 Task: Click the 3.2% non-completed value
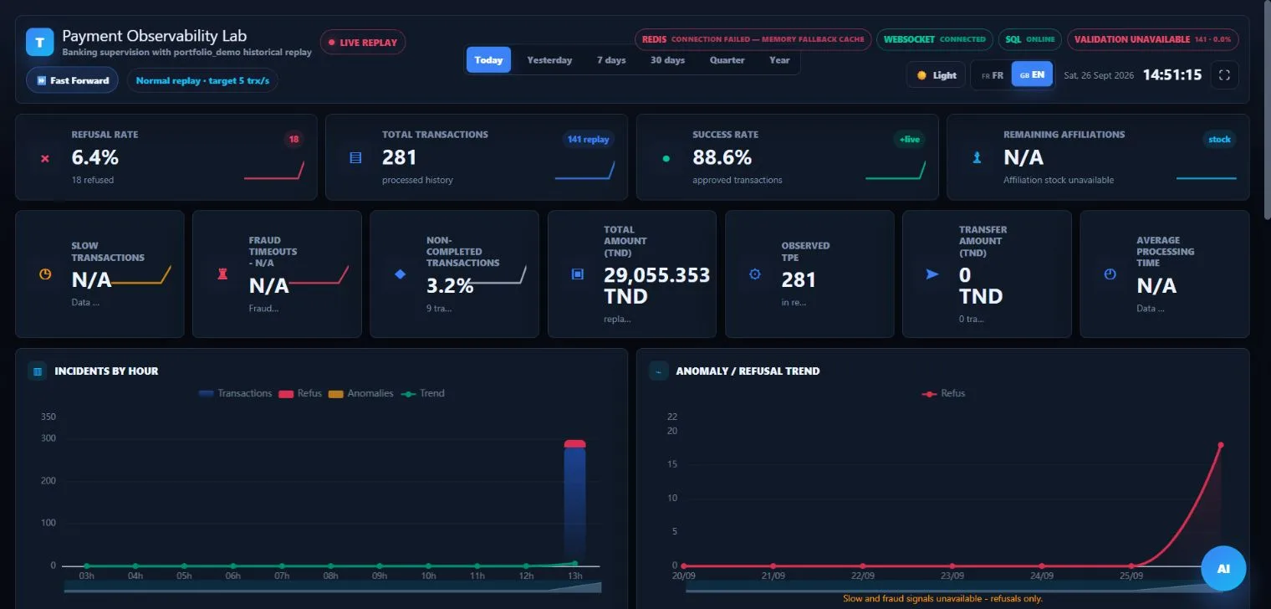click(450, 285)
